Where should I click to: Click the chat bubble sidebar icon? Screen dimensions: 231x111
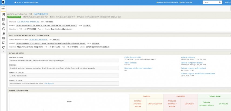click(x=4, y=48)
